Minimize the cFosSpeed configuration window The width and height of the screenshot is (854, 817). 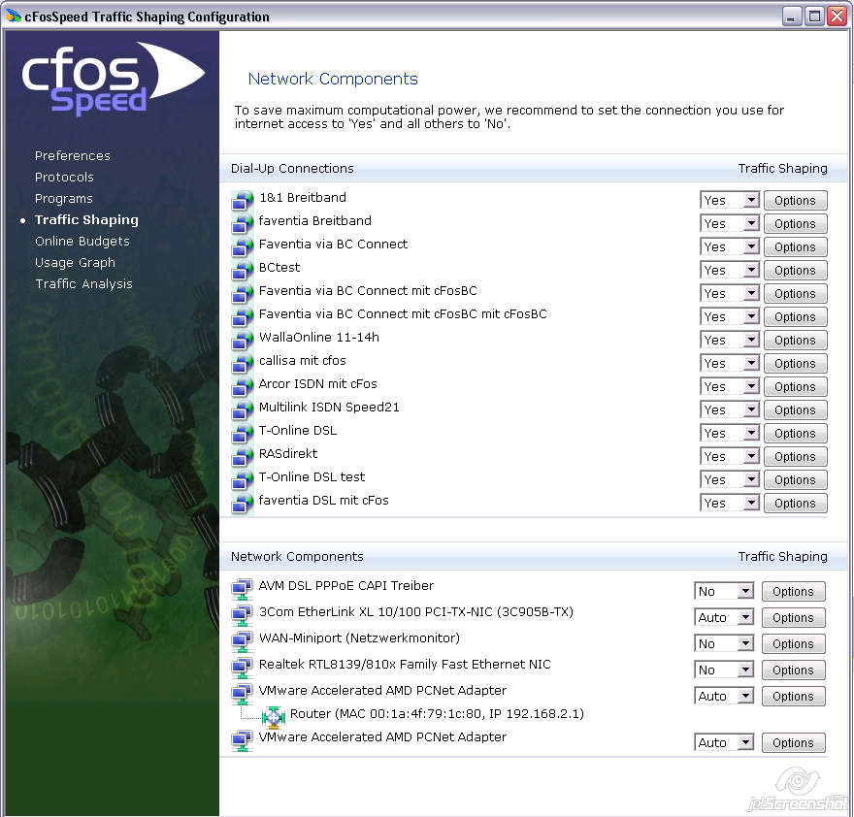click(792, 16)
